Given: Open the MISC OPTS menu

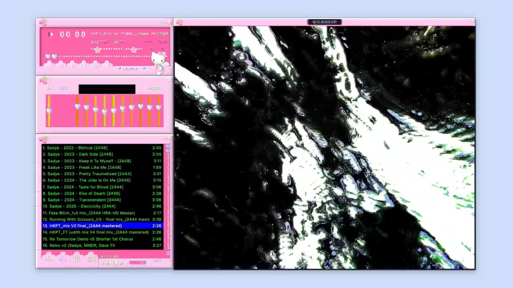Looking at the screenshot, I should [x=92, y=257].
